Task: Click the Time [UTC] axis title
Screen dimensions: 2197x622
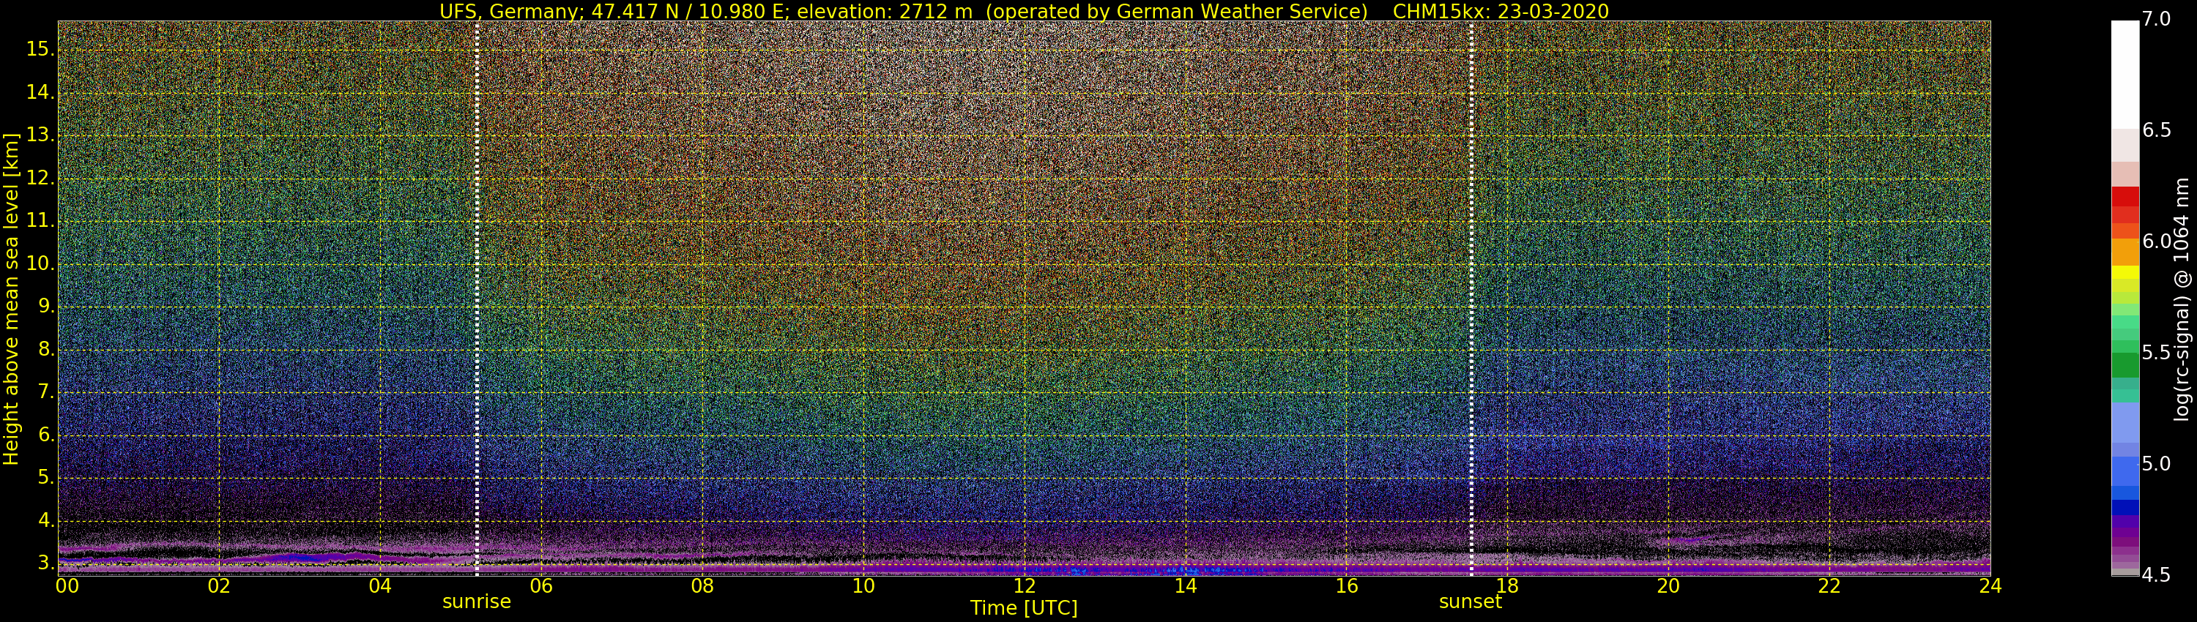Action: pos(1024,608)
